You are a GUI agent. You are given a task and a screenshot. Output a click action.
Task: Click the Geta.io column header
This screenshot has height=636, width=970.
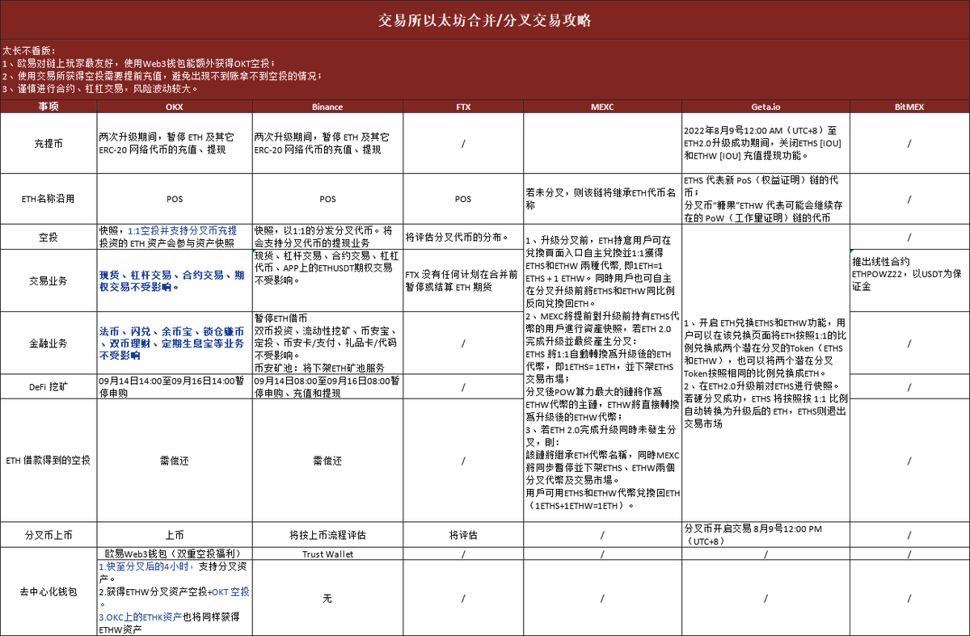tap(765, 107)
